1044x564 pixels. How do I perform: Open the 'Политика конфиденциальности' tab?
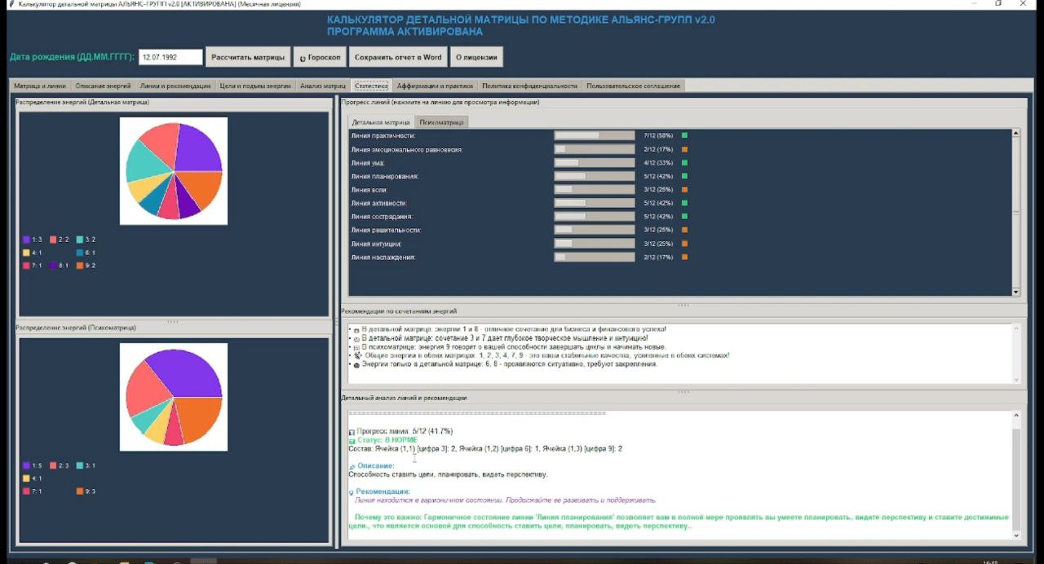529,86
